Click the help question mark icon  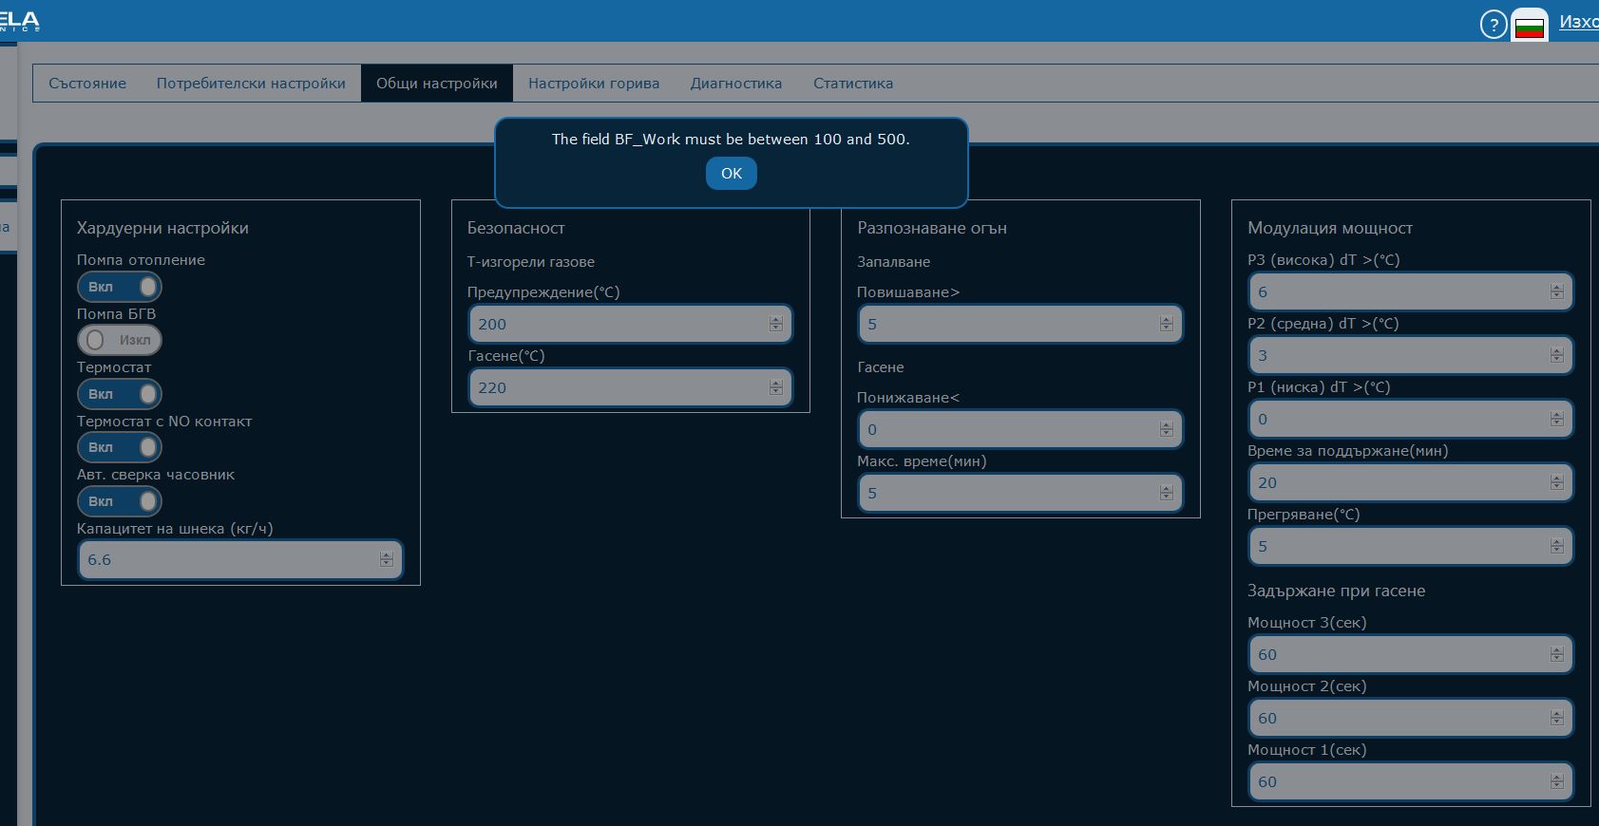1494,25
